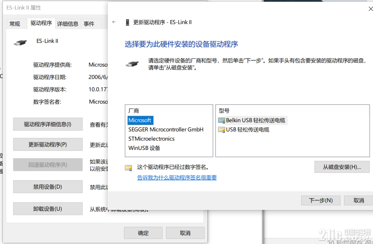Click 取消 in the properties window
Image resolution: width=373 pixels, height=244 pixels.
[x=185, y=233]
